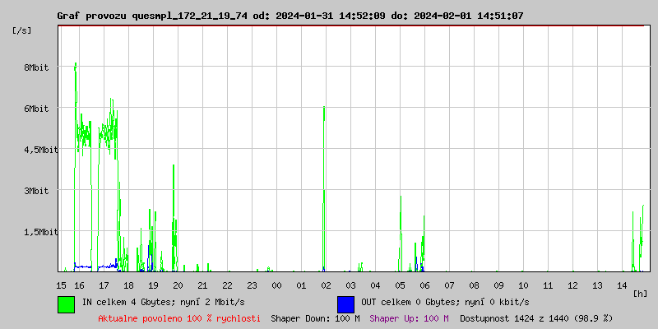Click the blue OUT legend swatch
The image size is (658, 329).
click(x=345, y=304)
